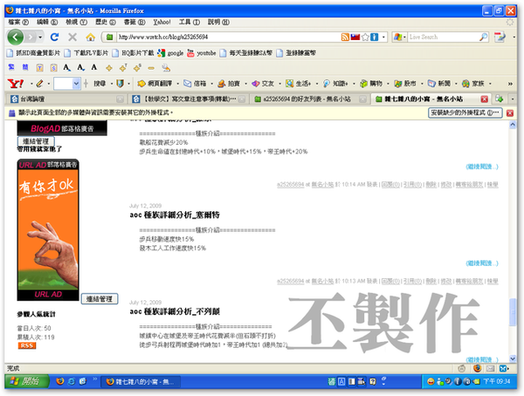Screen dimensions: 524x396
Task: Click the 拍賣 auction toolbar button
Action: pos(229,84)
